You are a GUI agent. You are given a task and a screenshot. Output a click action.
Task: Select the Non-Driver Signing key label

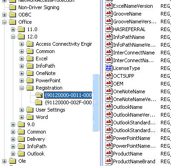pos(39,7)
